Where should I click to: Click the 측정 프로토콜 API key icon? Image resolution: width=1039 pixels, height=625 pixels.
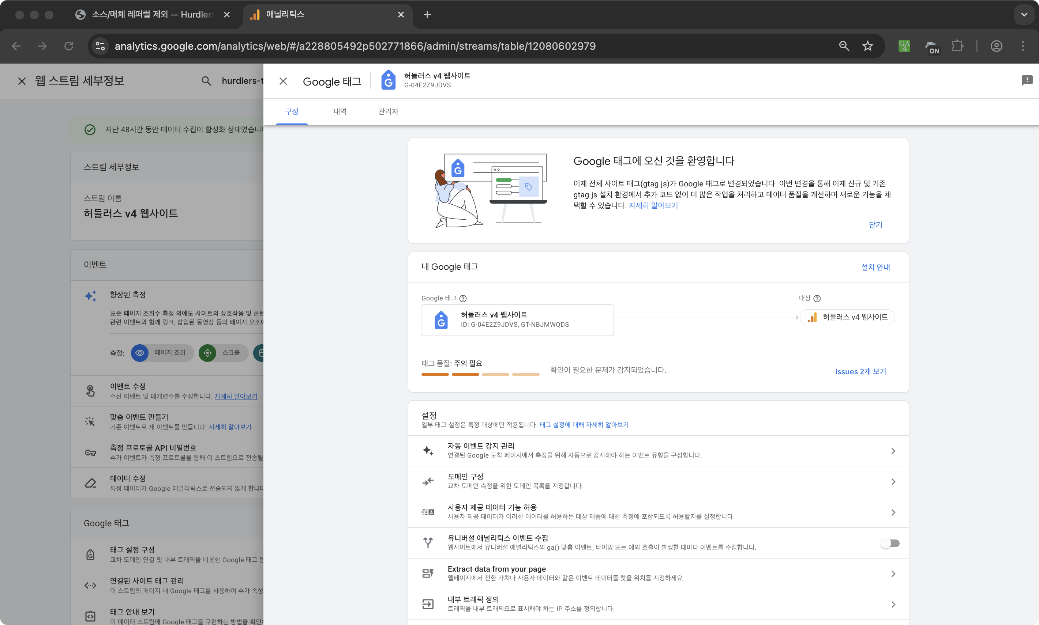point(90,453)
